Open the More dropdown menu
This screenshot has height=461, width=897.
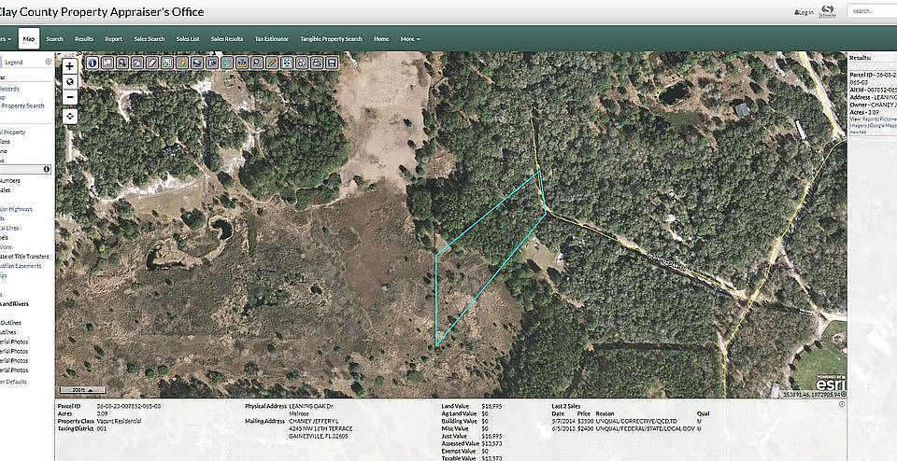click(409, 39)
